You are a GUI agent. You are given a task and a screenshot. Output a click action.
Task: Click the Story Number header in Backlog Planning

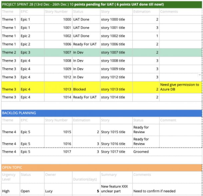tap(58, 120)
